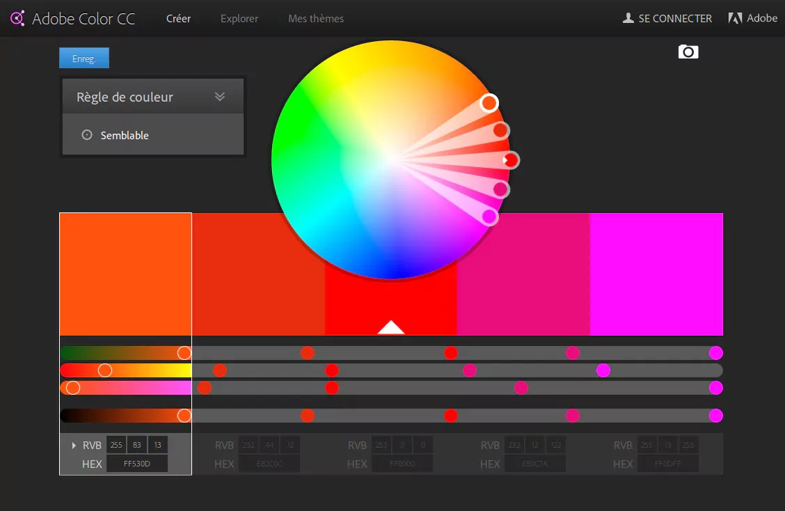
Task: Open the Mes thèmes tab
Action: coord(316,19)
